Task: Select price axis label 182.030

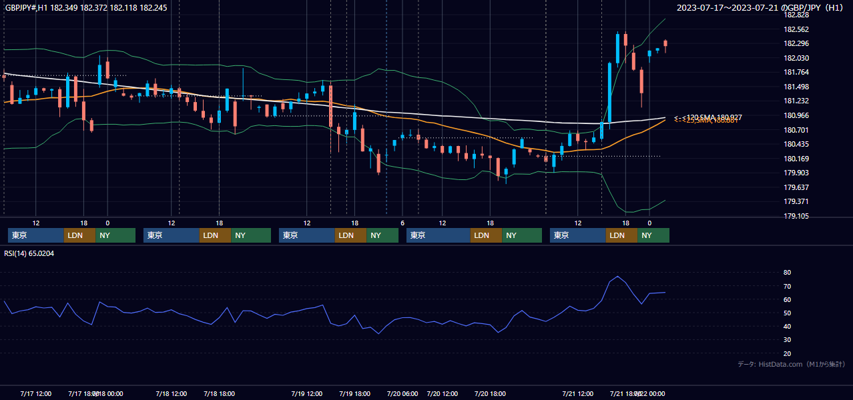Action: [x=797, y=58]
